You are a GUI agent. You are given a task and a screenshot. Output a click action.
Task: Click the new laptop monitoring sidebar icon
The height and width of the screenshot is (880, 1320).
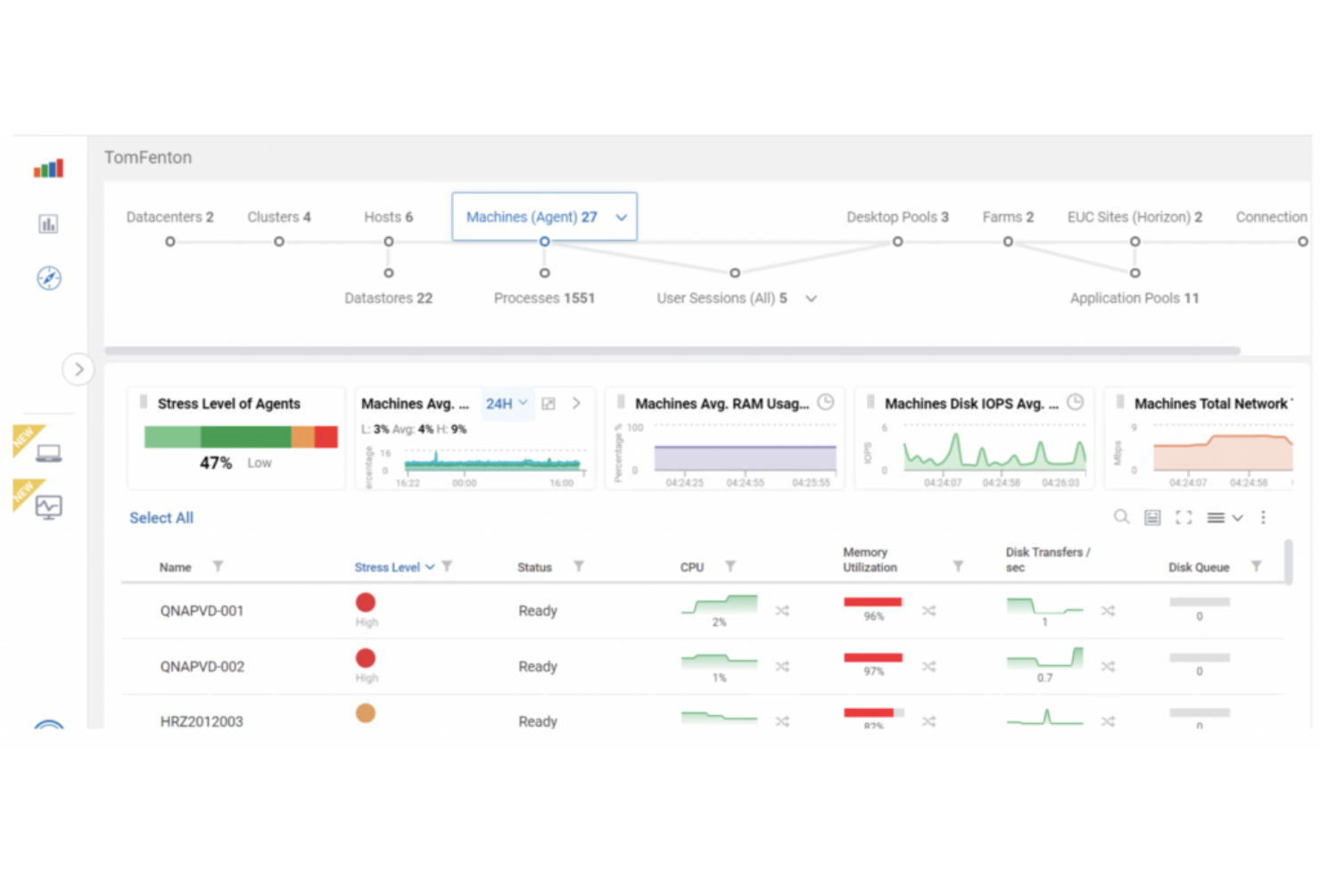tap(48, 452)
